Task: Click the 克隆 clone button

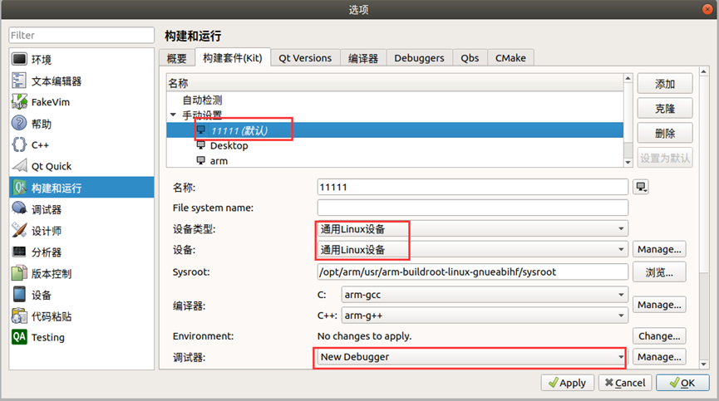Action: [665, 109]
